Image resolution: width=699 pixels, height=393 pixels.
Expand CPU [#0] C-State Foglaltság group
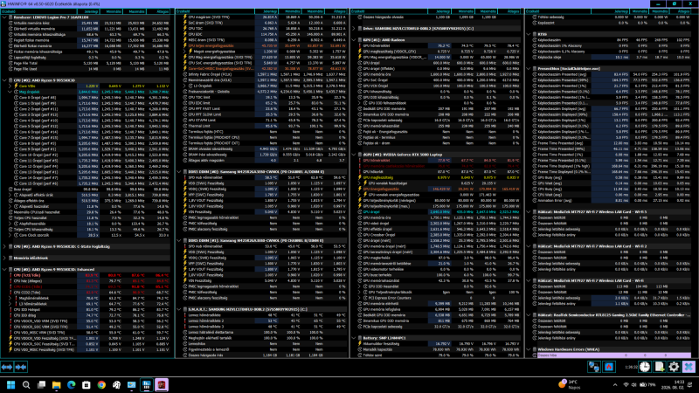(4, 246)
